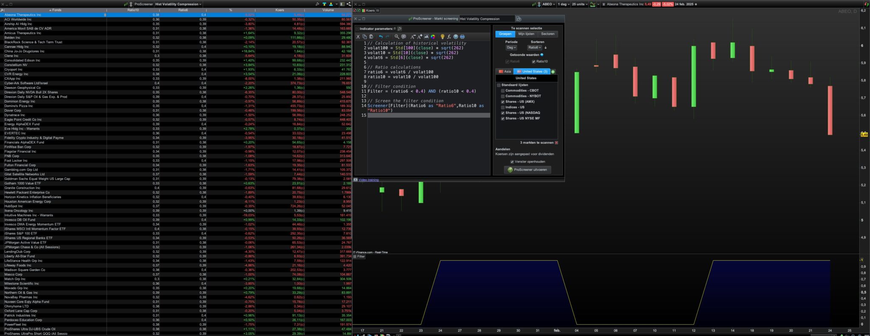The image size is (870, 336).
Task: Check the Indices - US checkbox
Action: (x=503, y=107)
